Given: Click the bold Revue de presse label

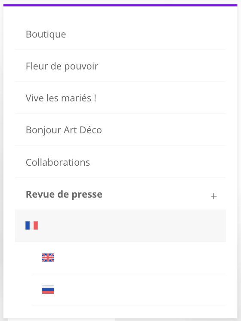Looking at the screenshot, I should [x=64, y=195].
